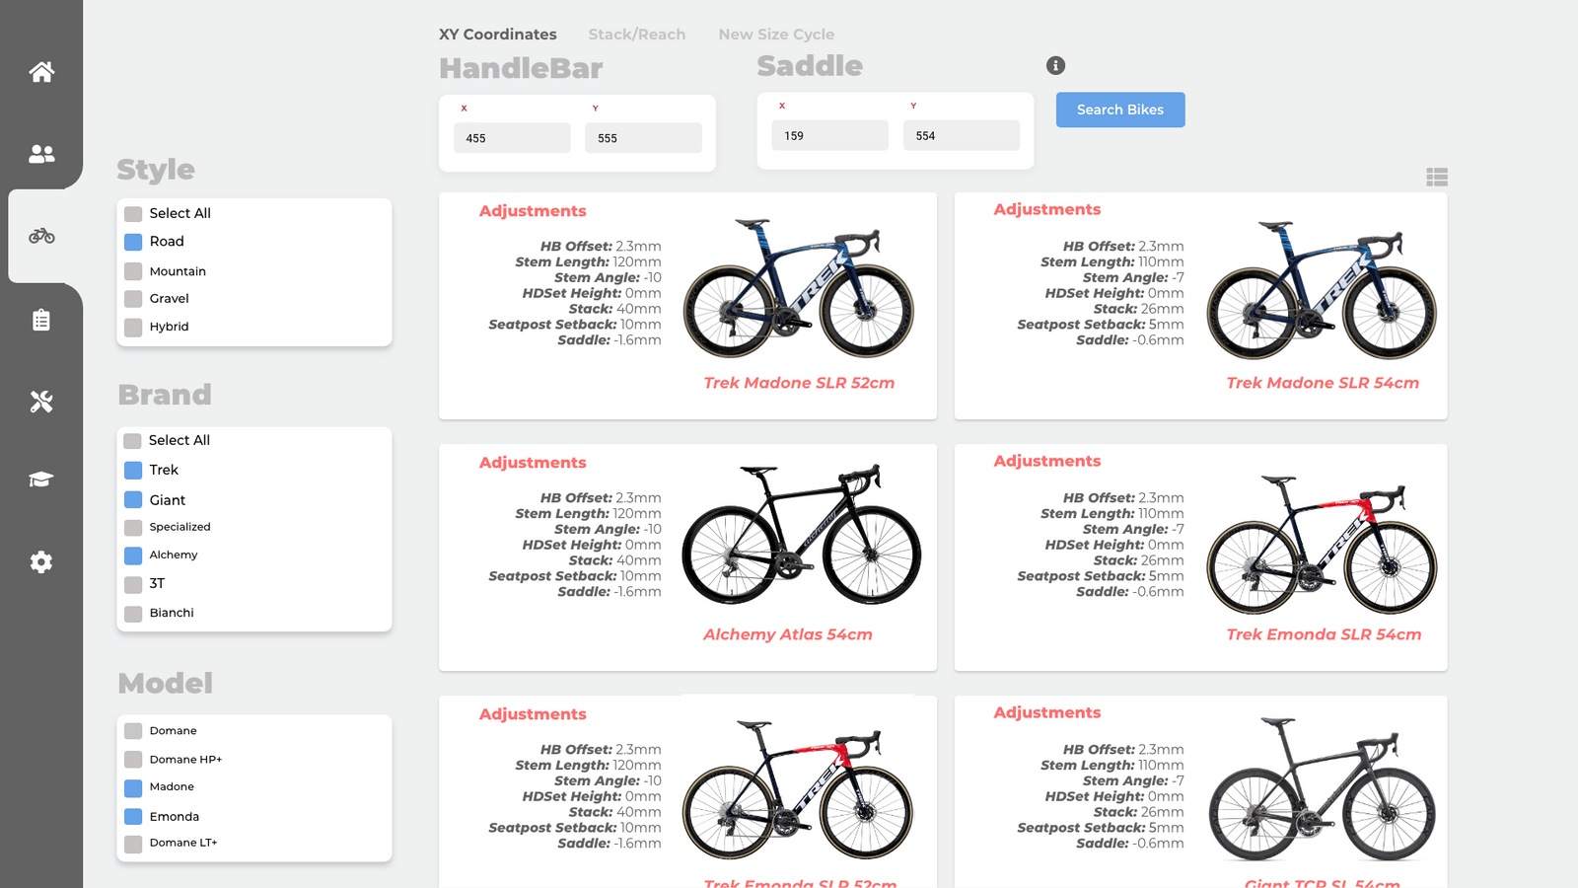Image resolution: width=1578 pixels, height=888 pixels.
Task: Collapse Adjustments on the Alchemy Atlas card
Action: [533, 462]
